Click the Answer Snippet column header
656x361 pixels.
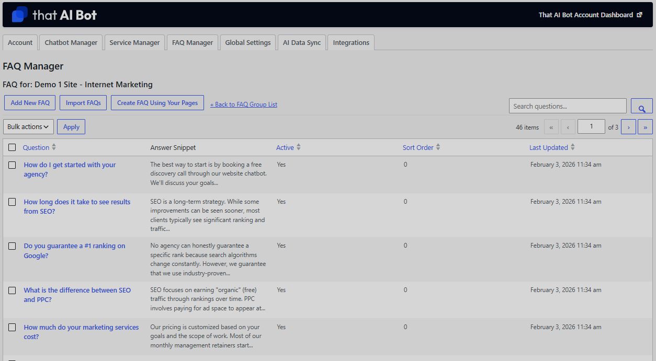(x=173, y=148)
